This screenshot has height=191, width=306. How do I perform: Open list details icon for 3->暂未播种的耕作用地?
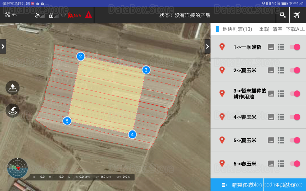click(281, 94)
